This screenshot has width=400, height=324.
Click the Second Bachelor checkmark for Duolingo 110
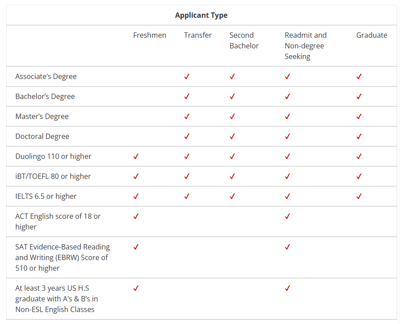point(232,156)
